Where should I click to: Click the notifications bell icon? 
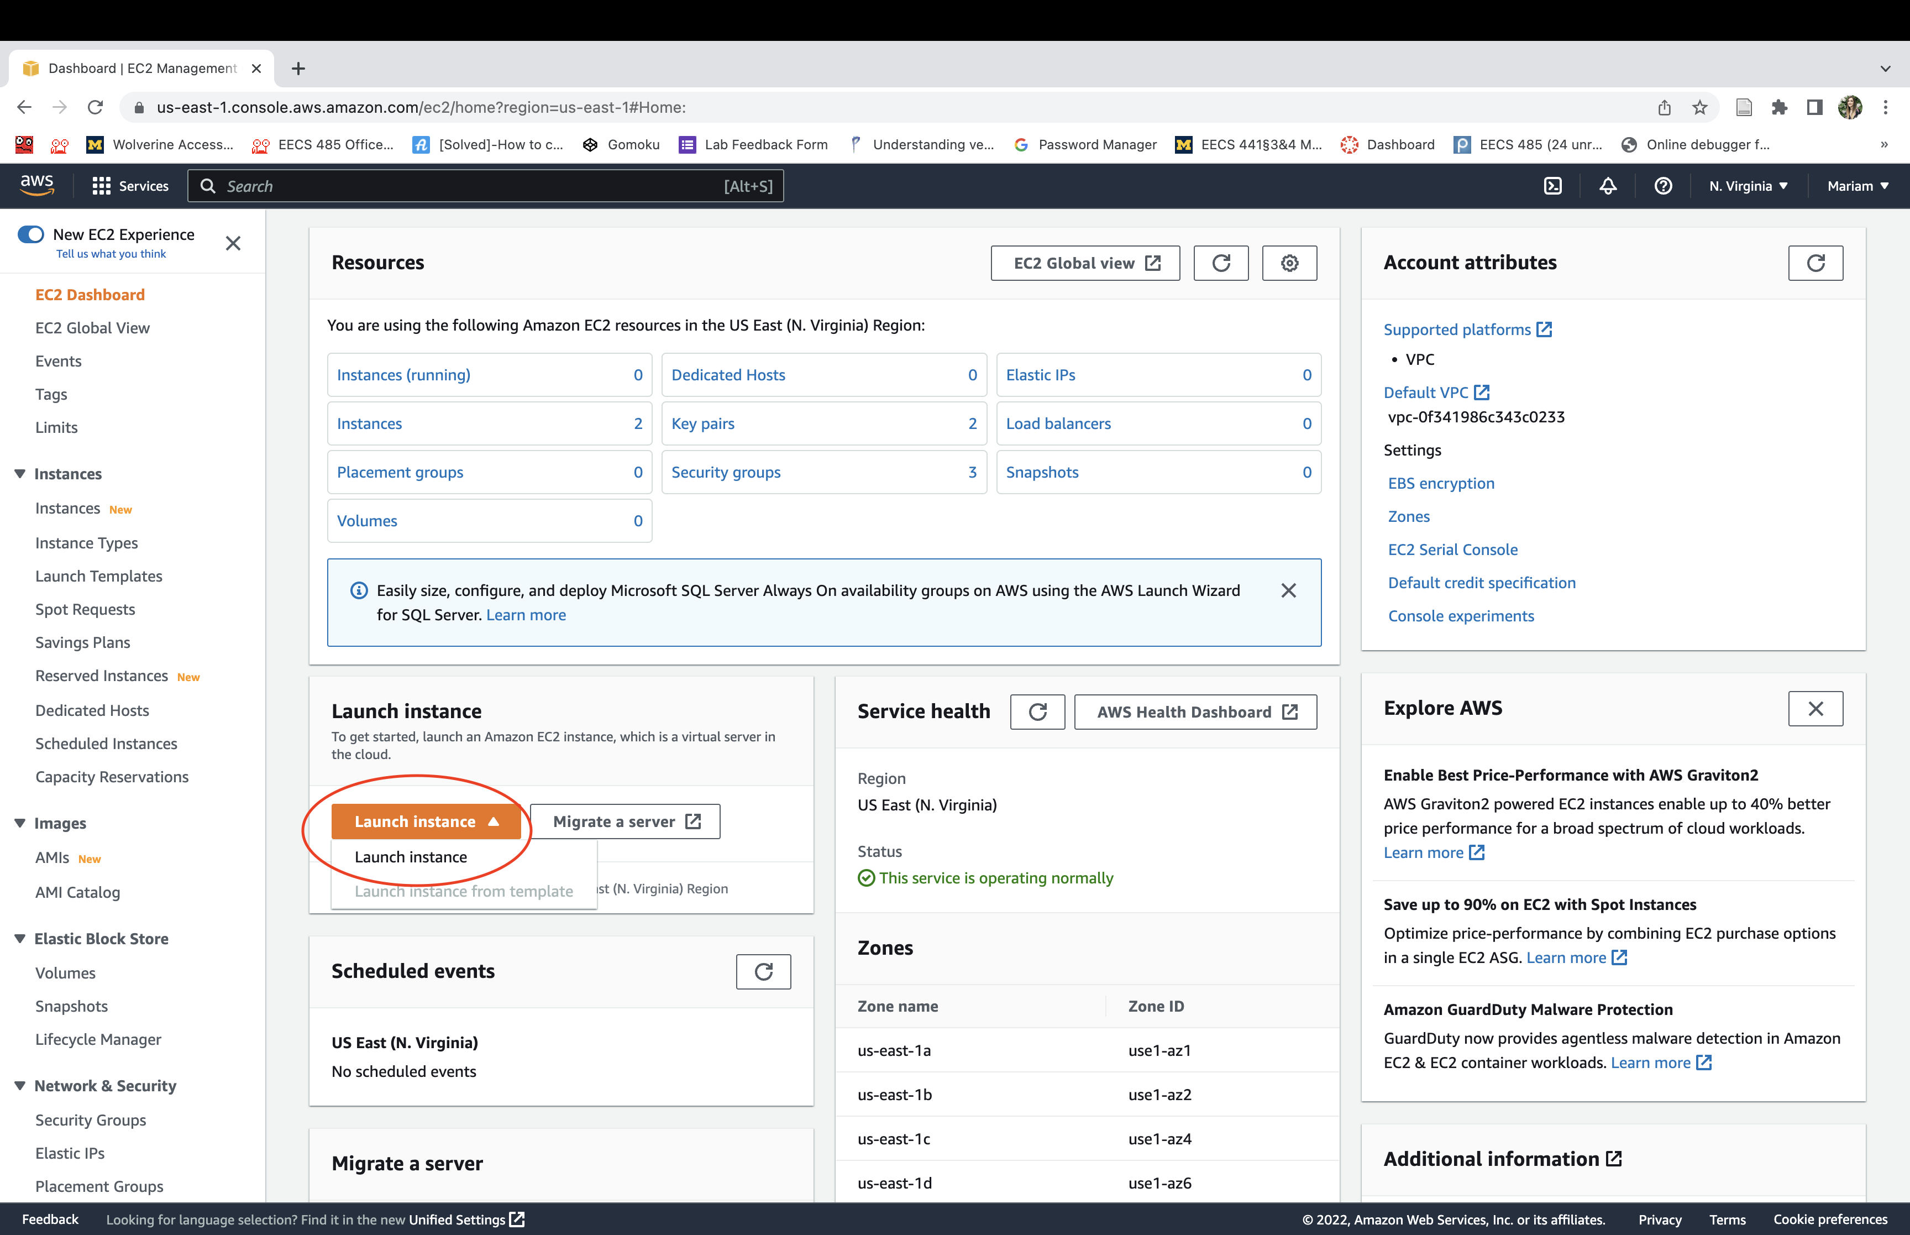tap(1608, 186)
